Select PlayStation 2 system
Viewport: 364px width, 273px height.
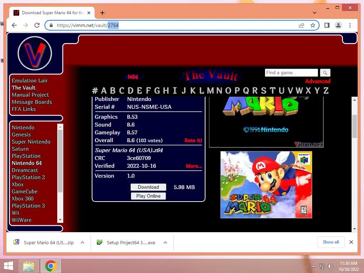[x=28, y=177]
